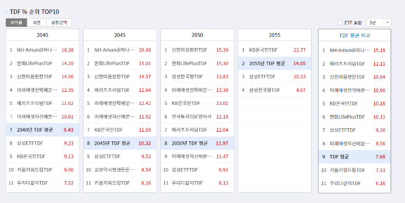
Task: Select the 수익률 tab
Action: click(x=17, y=22)
